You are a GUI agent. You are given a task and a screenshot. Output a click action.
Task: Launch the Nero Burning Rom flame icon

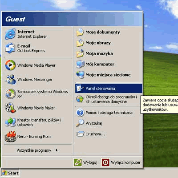pyautogui.click(x=10, y=136)
